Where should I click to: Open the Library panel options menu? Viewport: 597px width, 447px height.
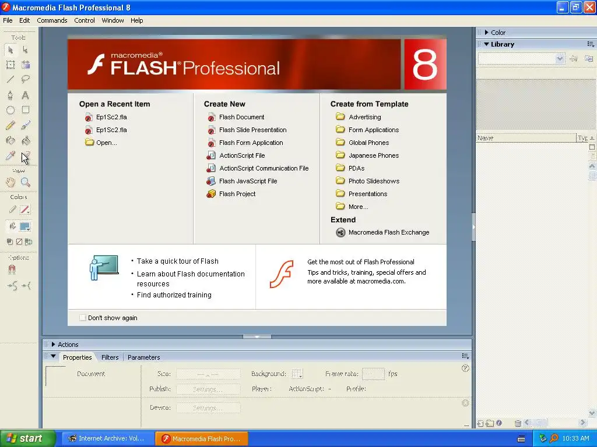click(590, 44)
